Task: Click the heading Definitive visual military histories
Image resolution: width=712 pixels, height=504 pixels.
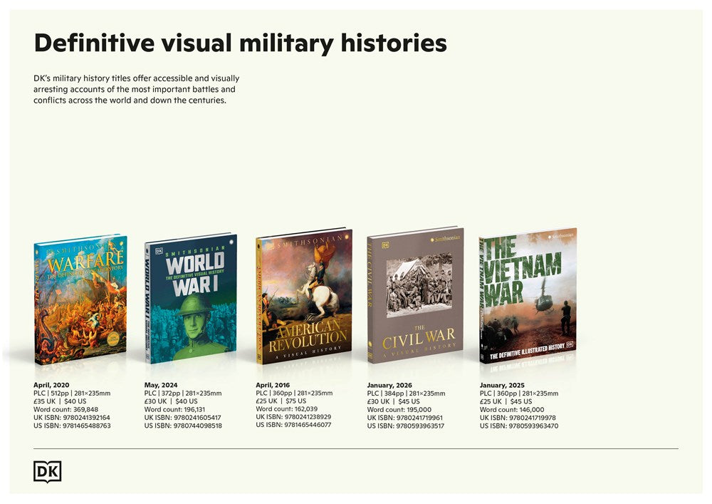Action: (240, 43)
